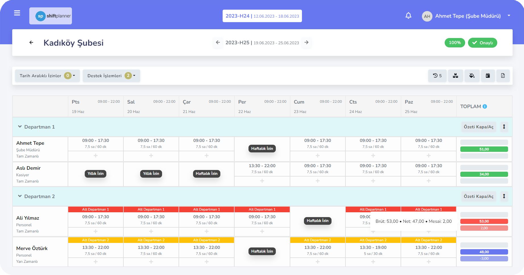Open the hamburger navigation menu

click(x=17, y=13)
